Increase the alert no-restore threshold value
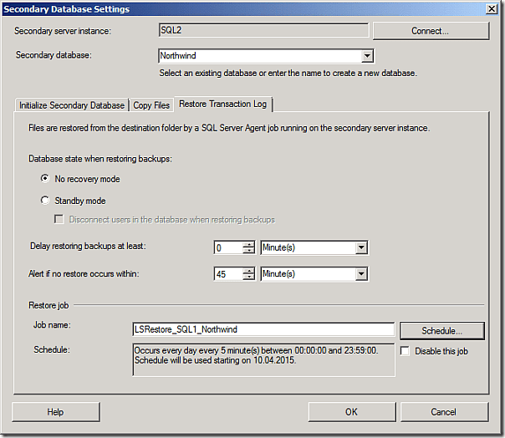Image resolution: width=505 pixels, height=438 pixels. pyautogui.click(x=248, y=270)
